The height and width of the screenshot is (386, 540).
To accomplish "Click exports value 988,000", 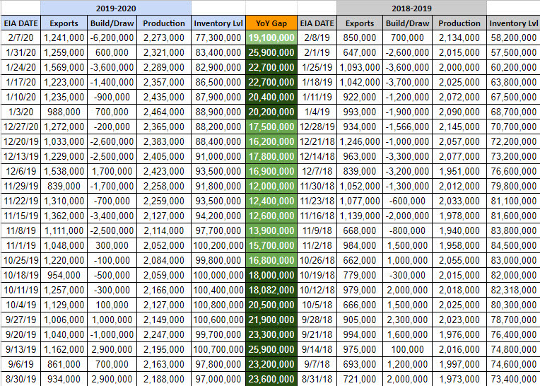I will (64, 112).
